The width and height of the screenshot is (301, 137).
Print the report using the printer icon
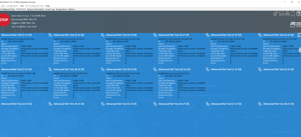pyautogui.click(x=287, y=14)
